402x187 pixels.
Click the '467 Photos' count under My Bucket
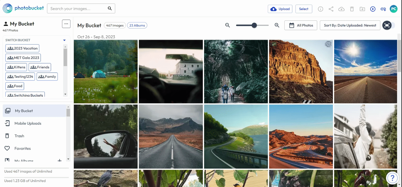[10, 30]
